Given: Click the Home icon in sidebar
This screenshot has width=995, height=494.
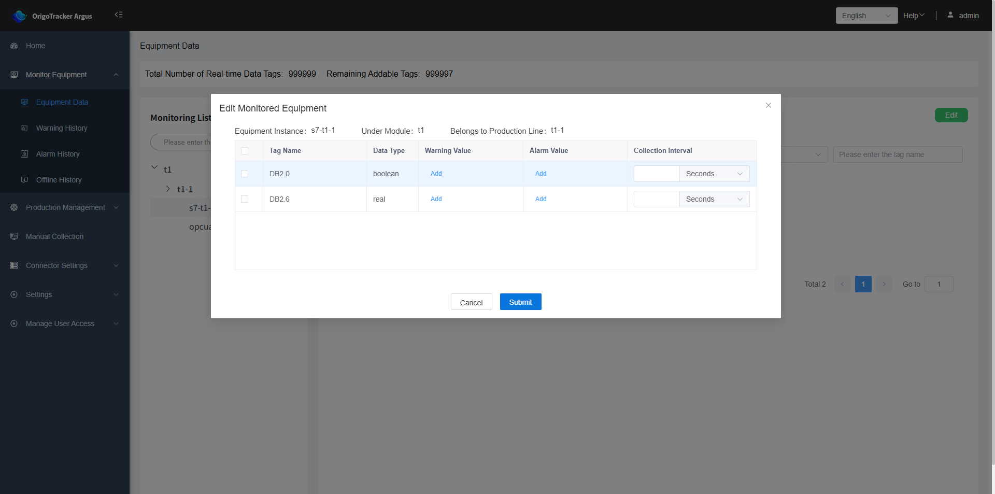Looking at the screenshot, I should [14, 46].
